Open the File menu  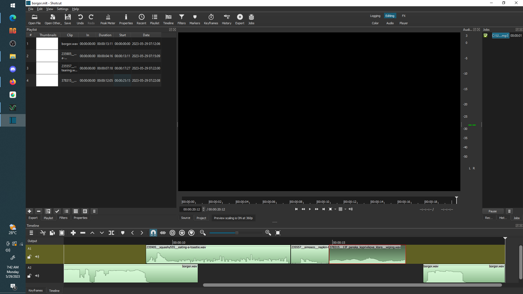(x=31, y=9)
